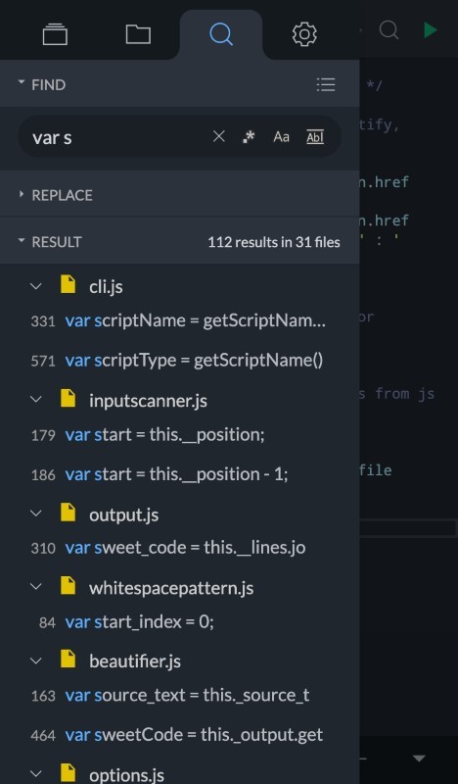Select the whitespacepattern.js file entry

click(171, 587)
